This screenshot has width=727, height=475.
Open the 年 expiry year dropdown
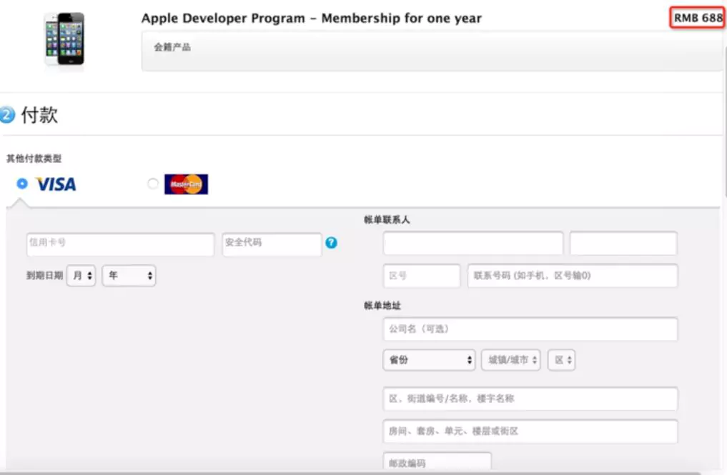[x=129, y=275]
